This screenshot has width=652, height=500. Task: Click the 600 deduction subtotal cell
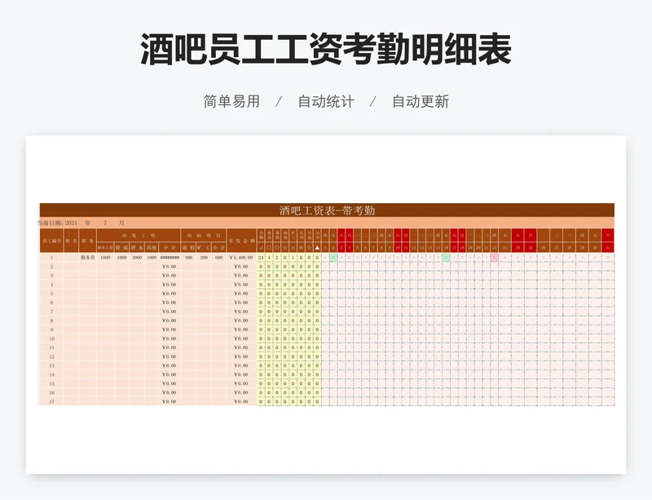pyautogui.click(x=218, y=258)
